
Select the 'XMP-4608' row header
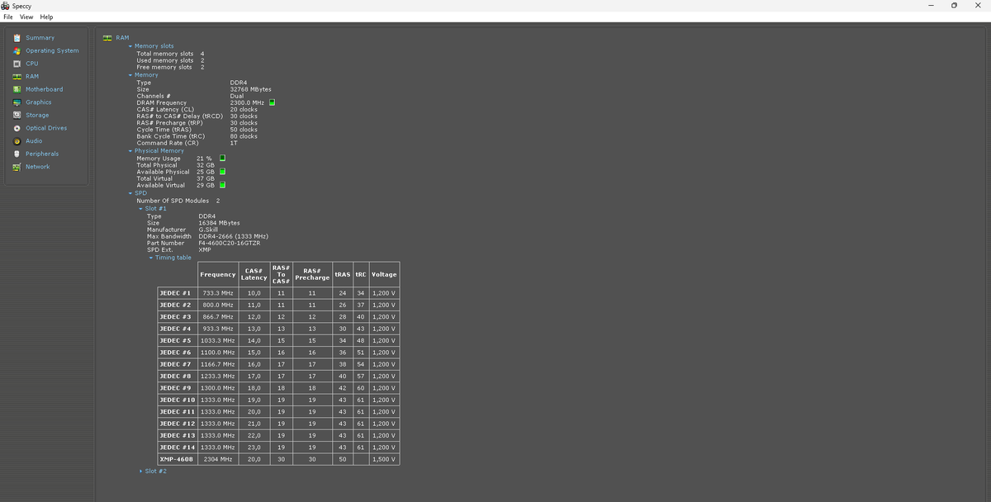click(x=176, y=459)
